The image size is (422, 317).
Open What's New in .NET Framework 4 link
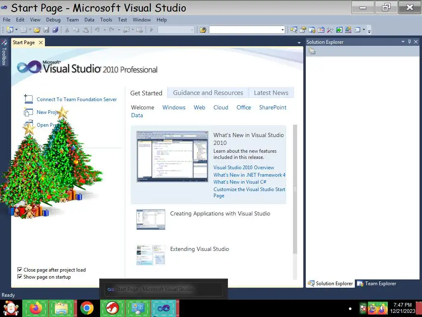click(x=249, y=175)
